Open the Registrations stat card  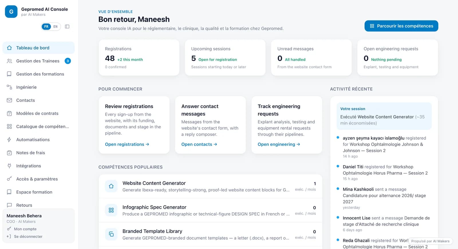pos(139,58)
